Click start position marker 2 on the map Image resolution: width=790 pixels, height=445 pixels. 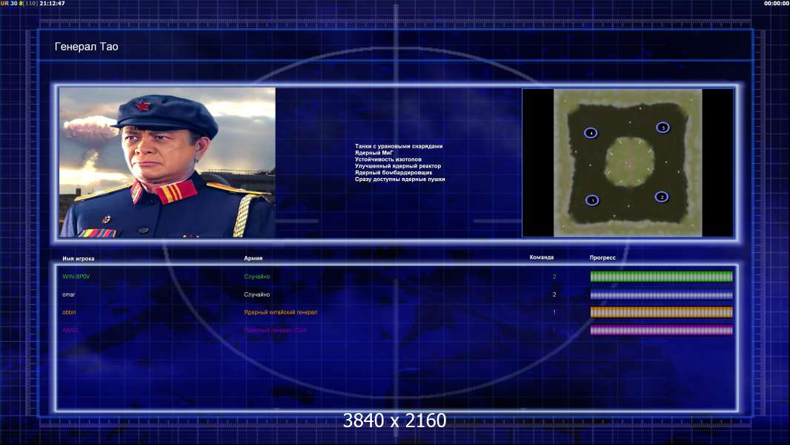(x=662, y=197)
